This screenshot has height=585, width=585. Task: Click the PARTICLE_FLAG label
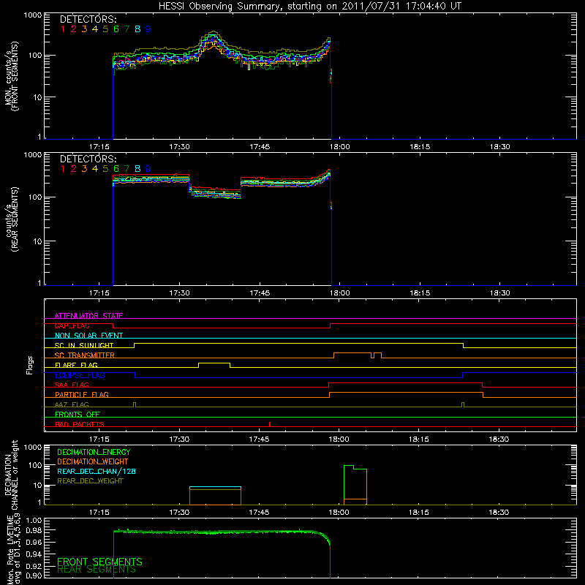(82, 394)
